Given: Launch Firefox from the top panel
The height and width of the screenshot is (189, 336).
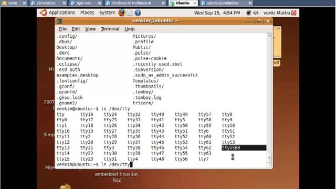Looking at the screenshot, I should (x=121, y=13).
